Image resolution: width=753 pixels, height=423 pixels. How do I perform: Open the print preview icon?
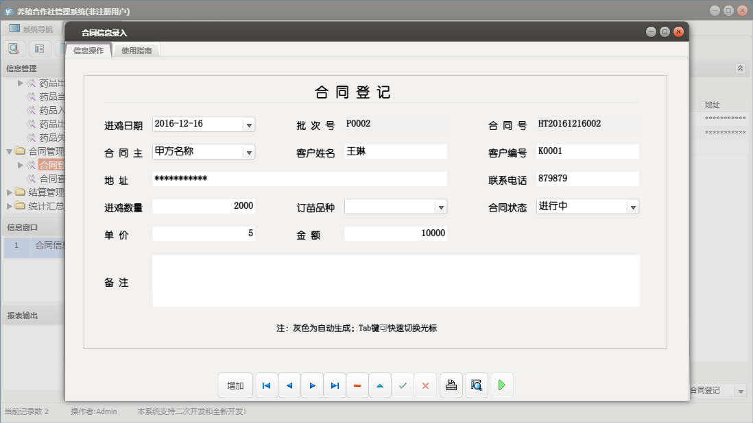476,385
